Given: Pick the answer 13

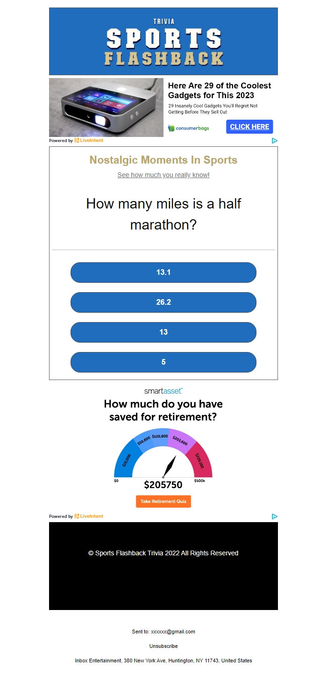Looking at the screenshot, I should (x=163, y=332).
